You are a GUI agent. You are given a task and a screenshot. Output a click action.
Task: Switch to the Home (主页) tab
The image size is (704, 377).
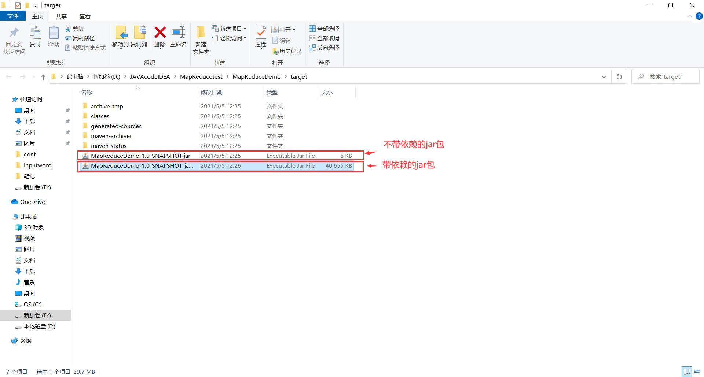click(37, 16)
